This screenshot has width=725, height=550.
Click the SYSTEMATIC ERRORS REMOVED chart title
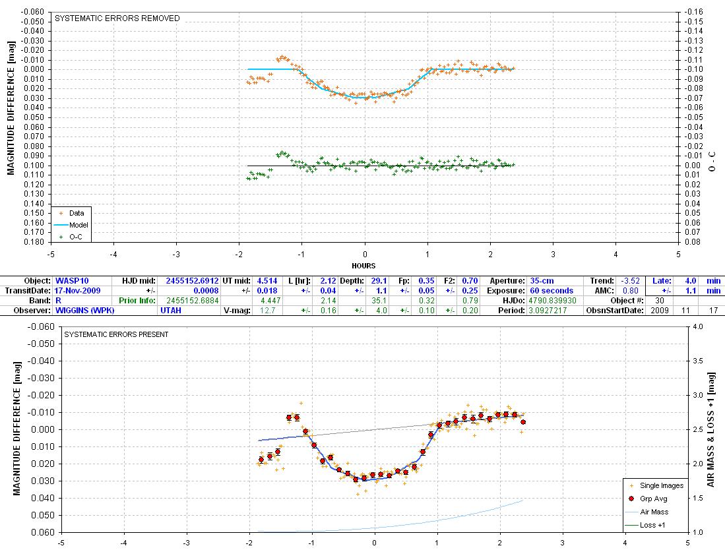click(x=117, y=18)
